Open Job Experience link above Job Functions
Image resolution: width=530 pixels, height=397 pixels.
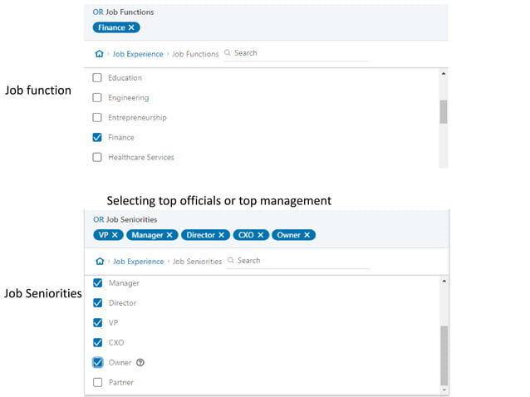pos(138,54)
